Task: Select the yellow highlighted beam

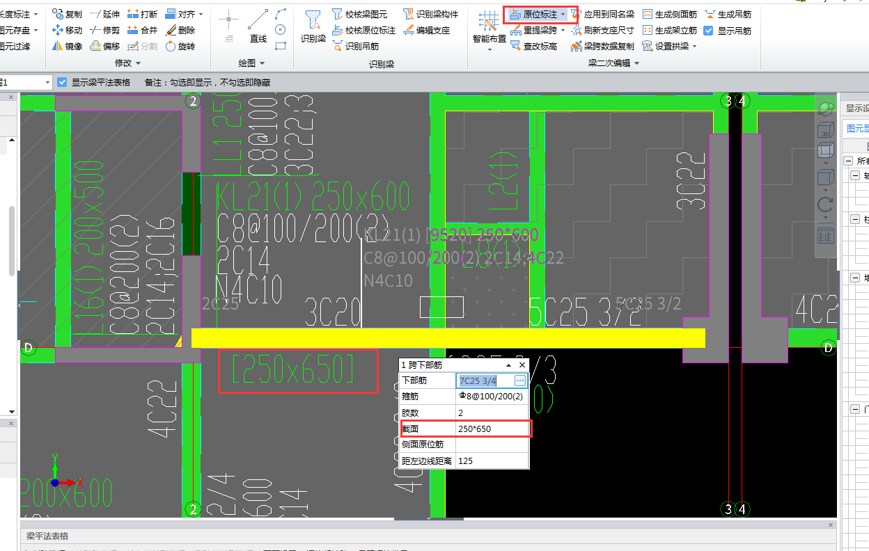Action: [x=448, y=338]
